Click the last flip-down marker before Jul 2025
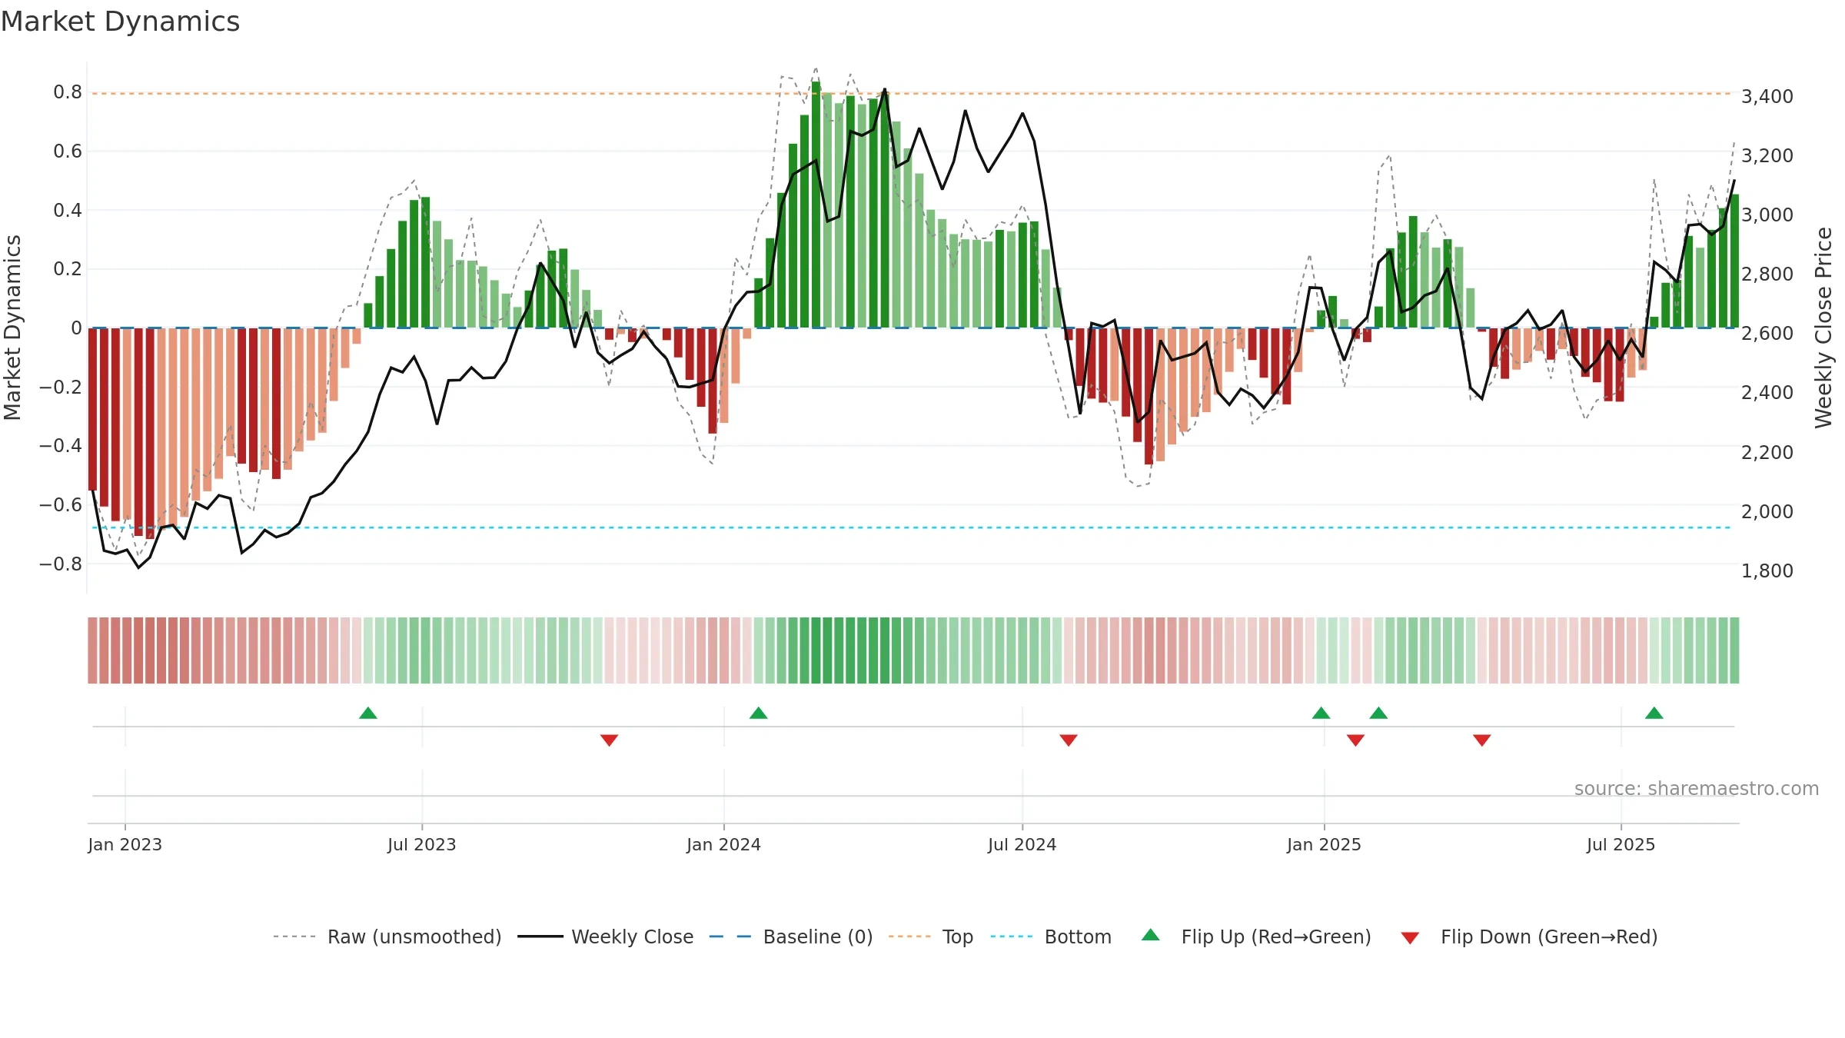The image size is (1845, 1038). pyautogui.click(x=1482, y=740)
